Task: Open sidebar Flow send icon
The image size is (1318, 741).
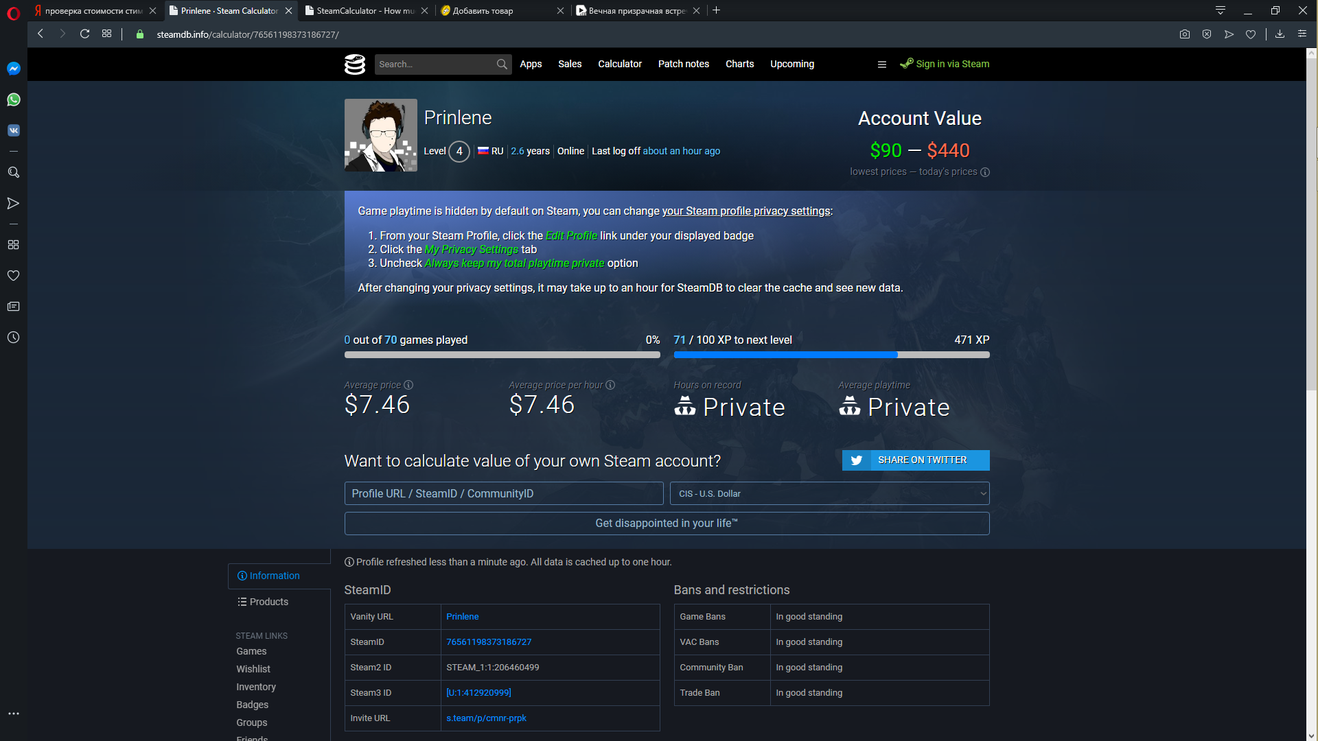Action: pyautogui.click(x=13, y=203)
